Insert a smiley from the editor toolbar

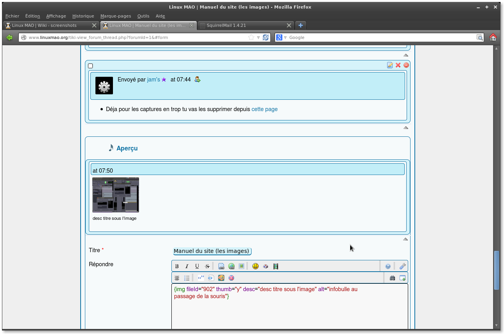click(x=256, y=266)
